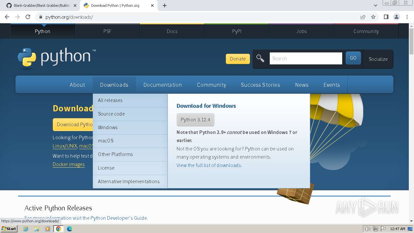The image size is (414, 233).
Task: Close the Blank-Grabber GitHub tab
Action: click(x=75, y=6)
